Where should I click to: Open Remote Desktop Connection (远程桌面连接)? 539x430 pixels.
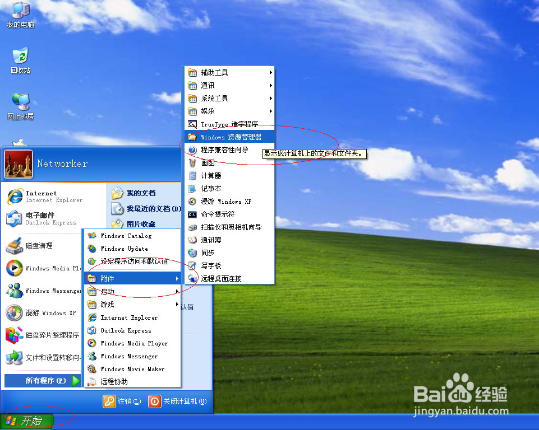click(x=229, y=278)
